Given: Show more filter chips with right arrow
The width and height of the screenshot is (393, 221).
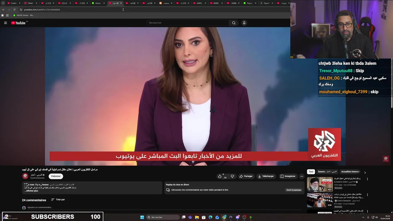Looking at the screenshot, I should pos(365,172).
